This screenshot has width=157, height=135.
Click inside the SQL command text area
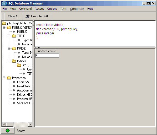(x=95, y=34)
